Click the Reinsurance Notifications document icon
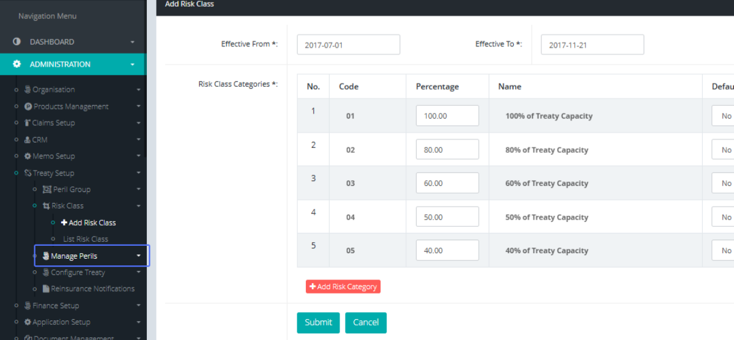This screenshot has width=734, height=340. click(46, 289)
